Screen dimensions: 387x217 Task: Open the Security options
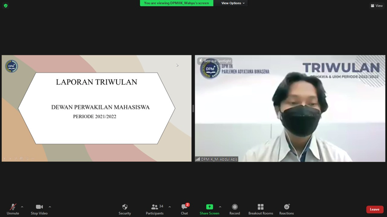pyautogui.click(x=124, y=209)
